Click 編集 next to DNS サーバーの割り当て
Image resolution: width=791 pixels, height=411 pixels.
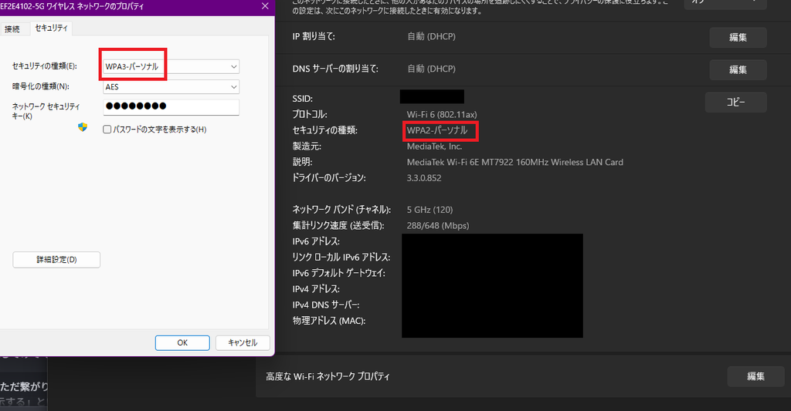coord(738,69)
